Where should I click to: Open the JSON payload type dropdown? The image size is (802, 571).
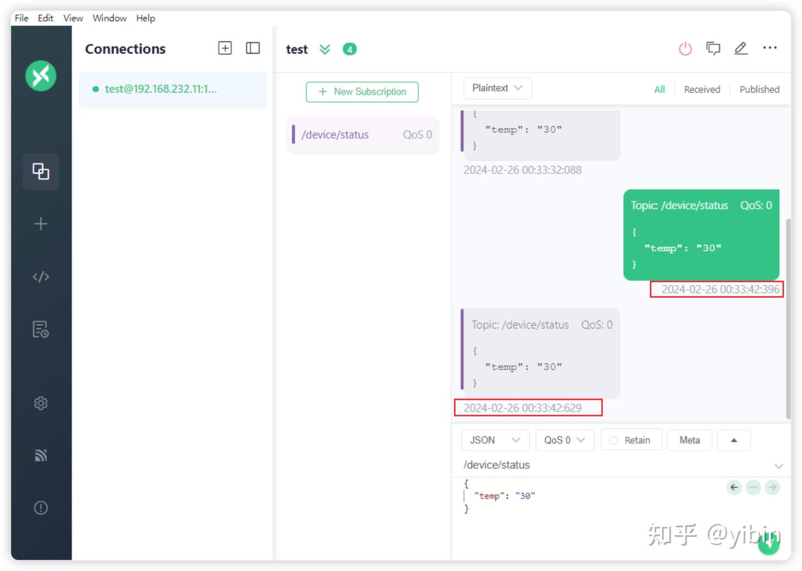(x=495, y=440)
